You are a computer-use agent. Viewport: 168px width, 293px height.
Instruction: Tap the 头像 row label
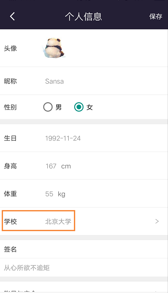point(10,49)
